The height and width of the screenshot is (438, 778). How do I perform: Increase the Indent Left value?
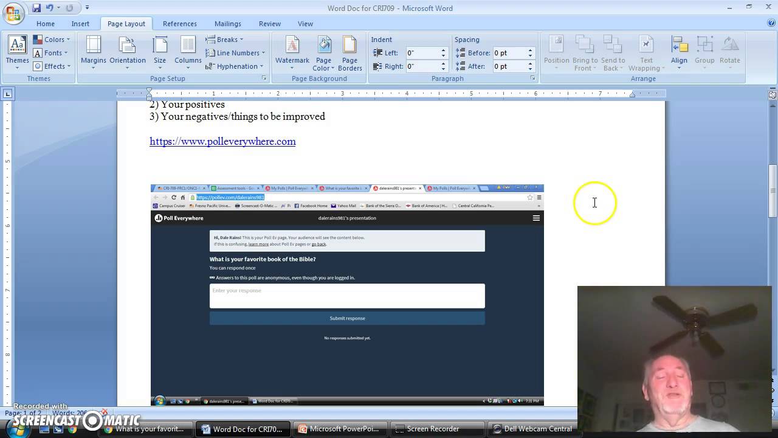(x=443, y=50)
